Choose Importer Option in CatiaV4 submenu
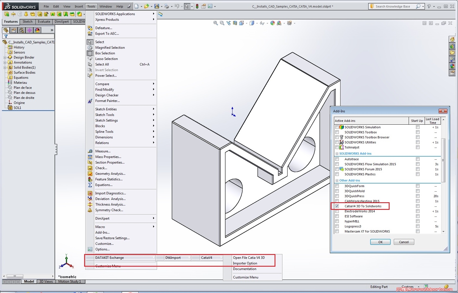This screenshot has width=458, height=293. click(x=245, y=263)
